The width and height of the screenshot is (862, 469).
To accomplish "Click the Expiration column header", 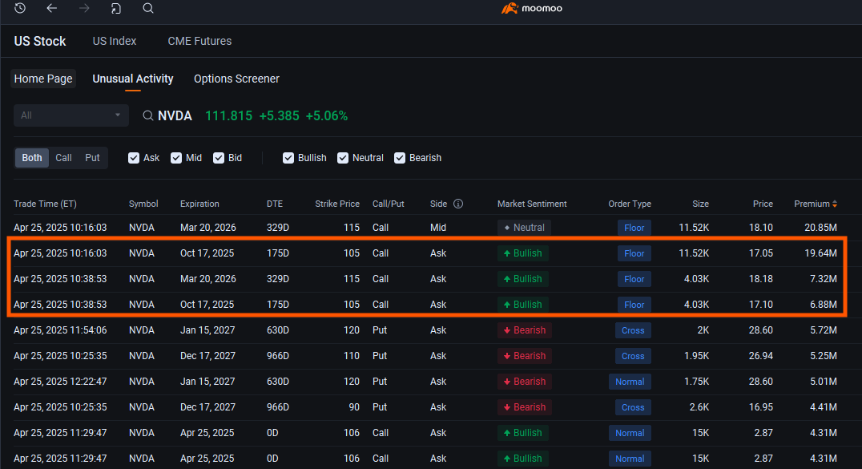I will [x=199, y=204].
